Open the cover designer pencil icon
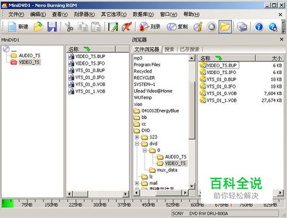 (113, 26)
